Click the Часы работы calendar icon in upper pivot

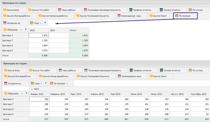click(59, 10)
